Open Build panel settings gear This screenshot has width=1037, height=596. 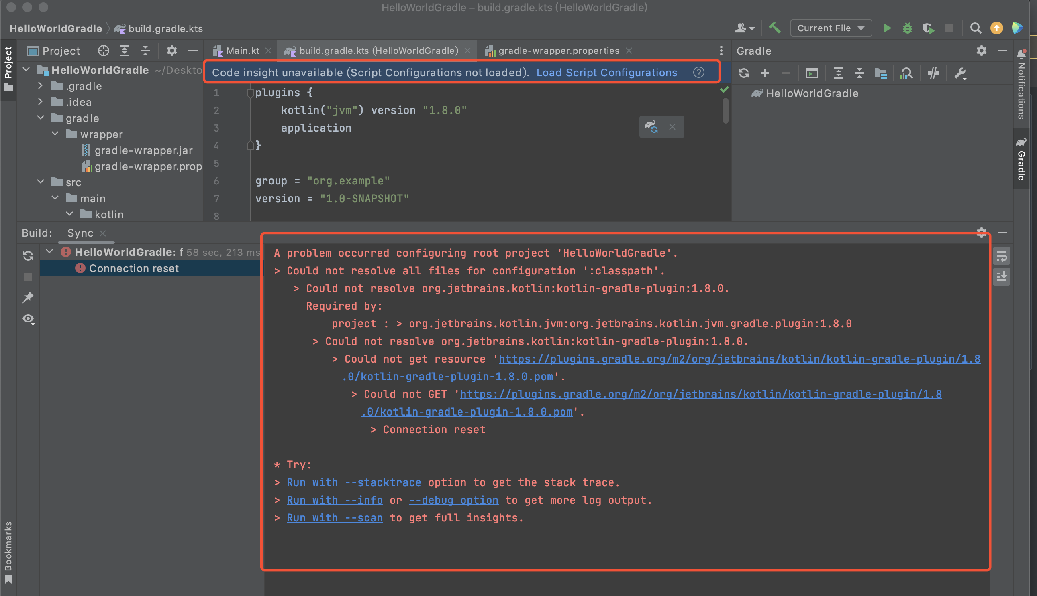click(981, 233)
